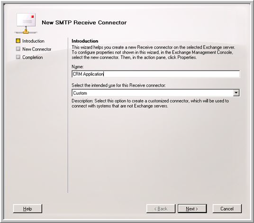Click the New Connector step square

(18, 49)
